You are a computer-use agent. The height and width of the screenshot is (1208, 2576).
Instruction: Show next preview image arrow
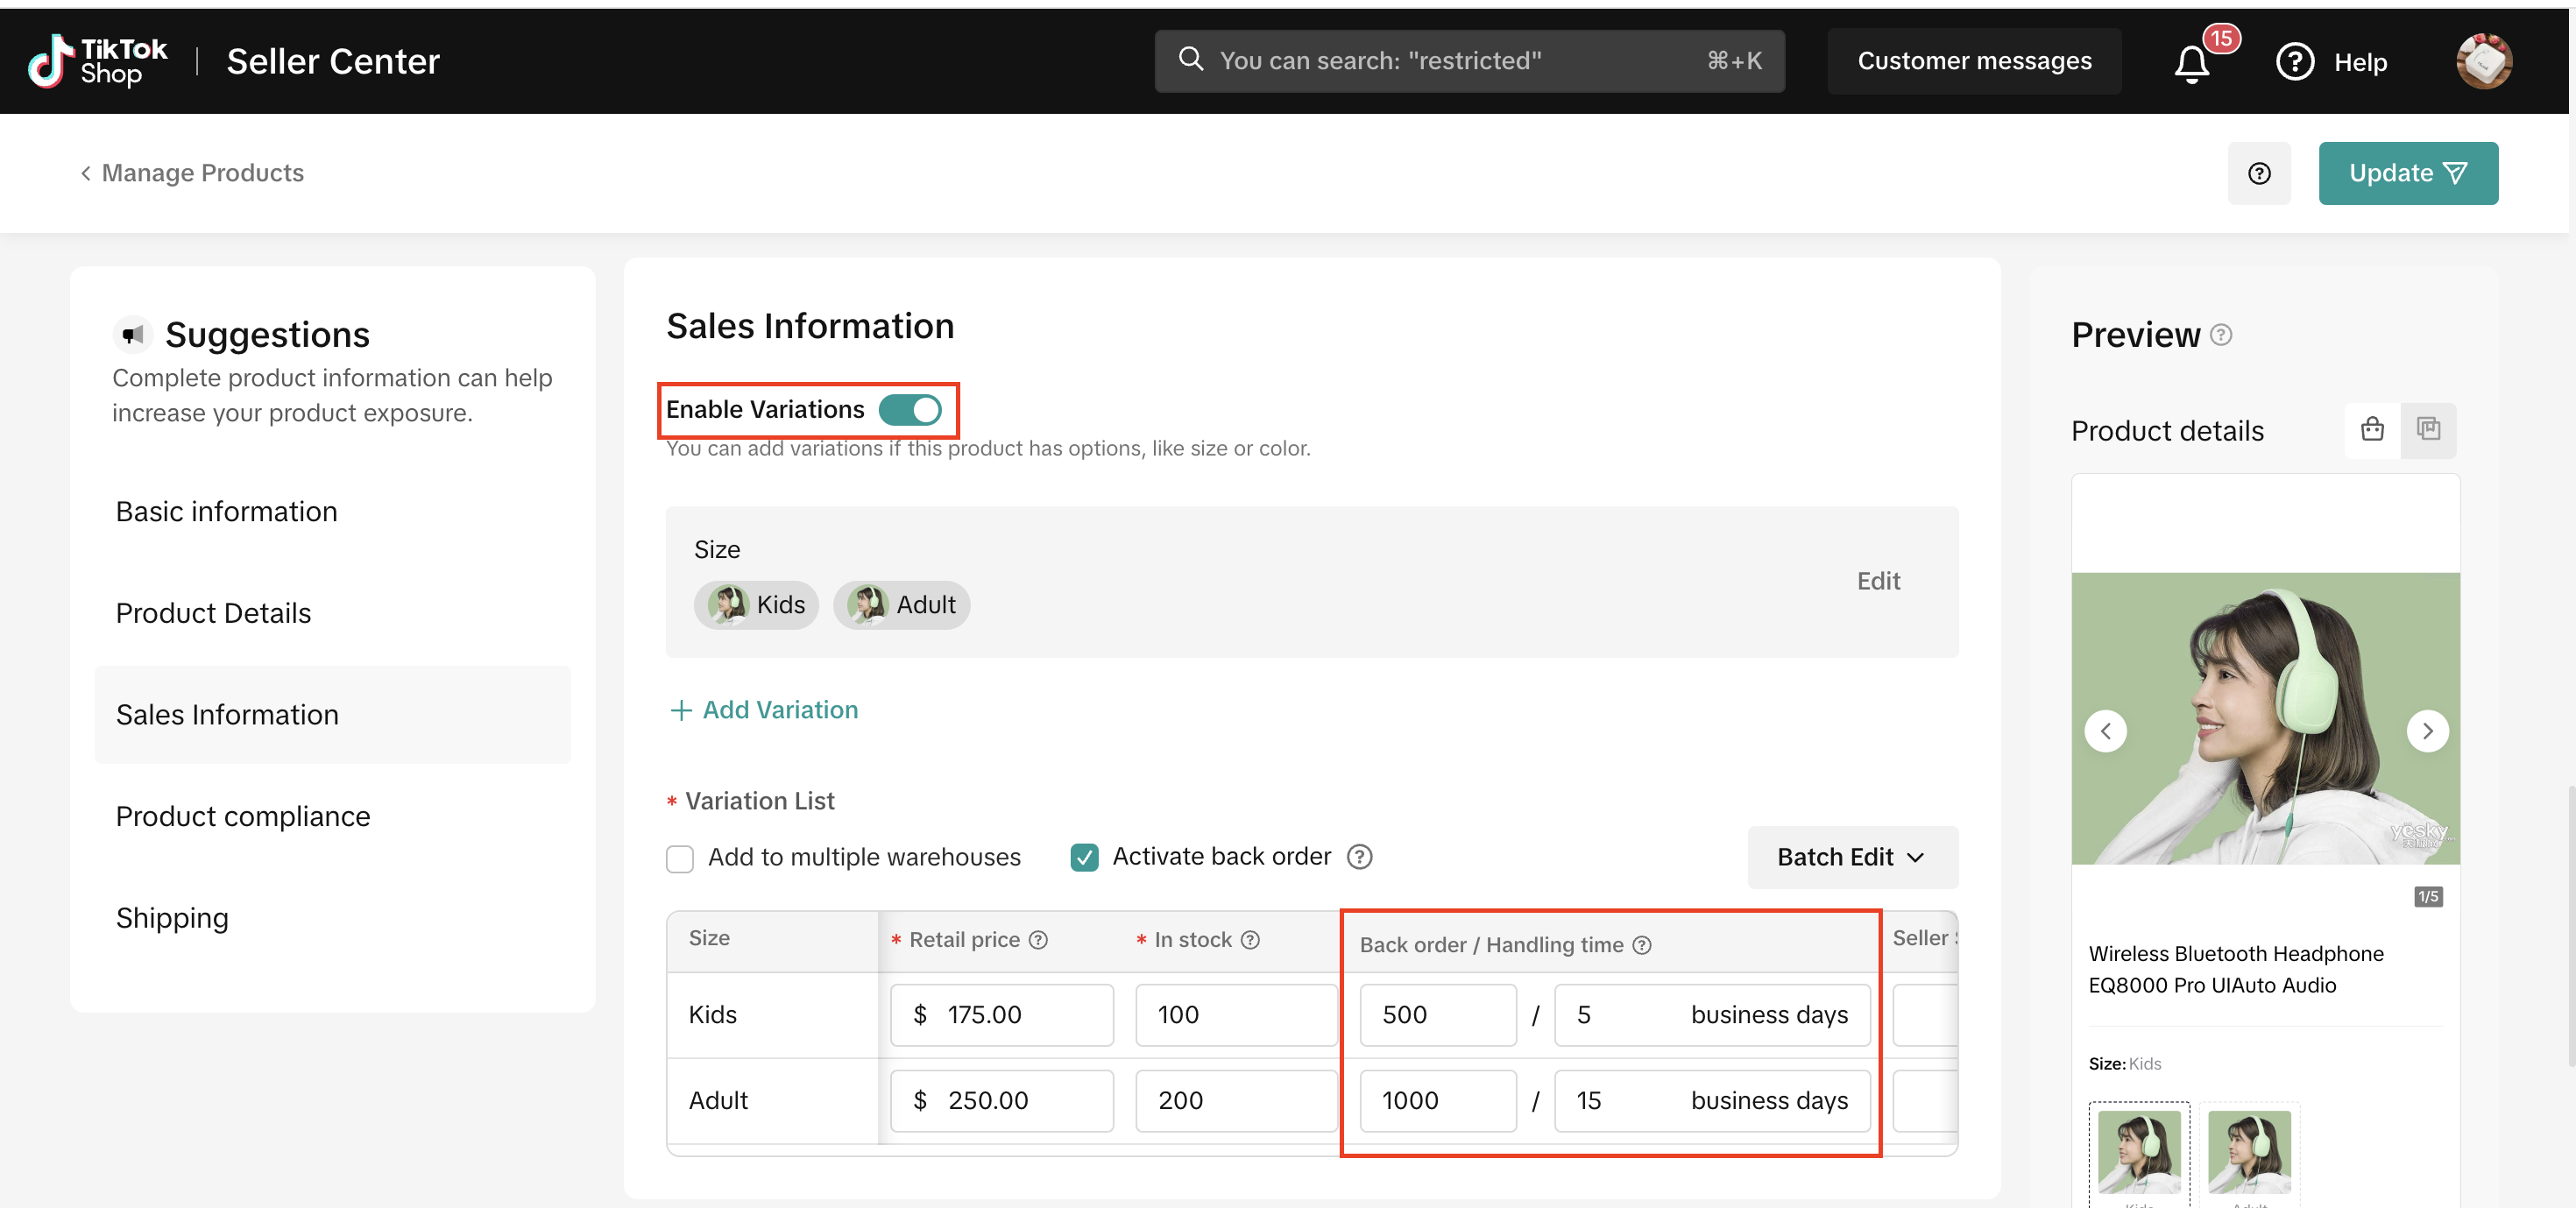click(2426, 731)
